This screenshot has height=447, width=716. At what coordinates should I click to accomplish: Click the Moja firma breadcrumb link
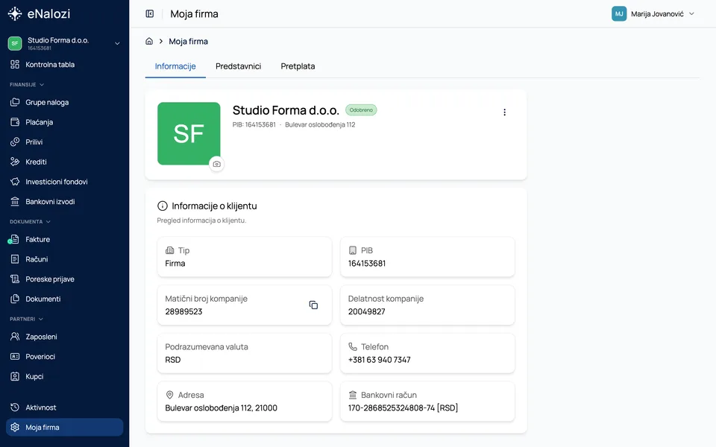pyautogui.click(x=188, y=41)
